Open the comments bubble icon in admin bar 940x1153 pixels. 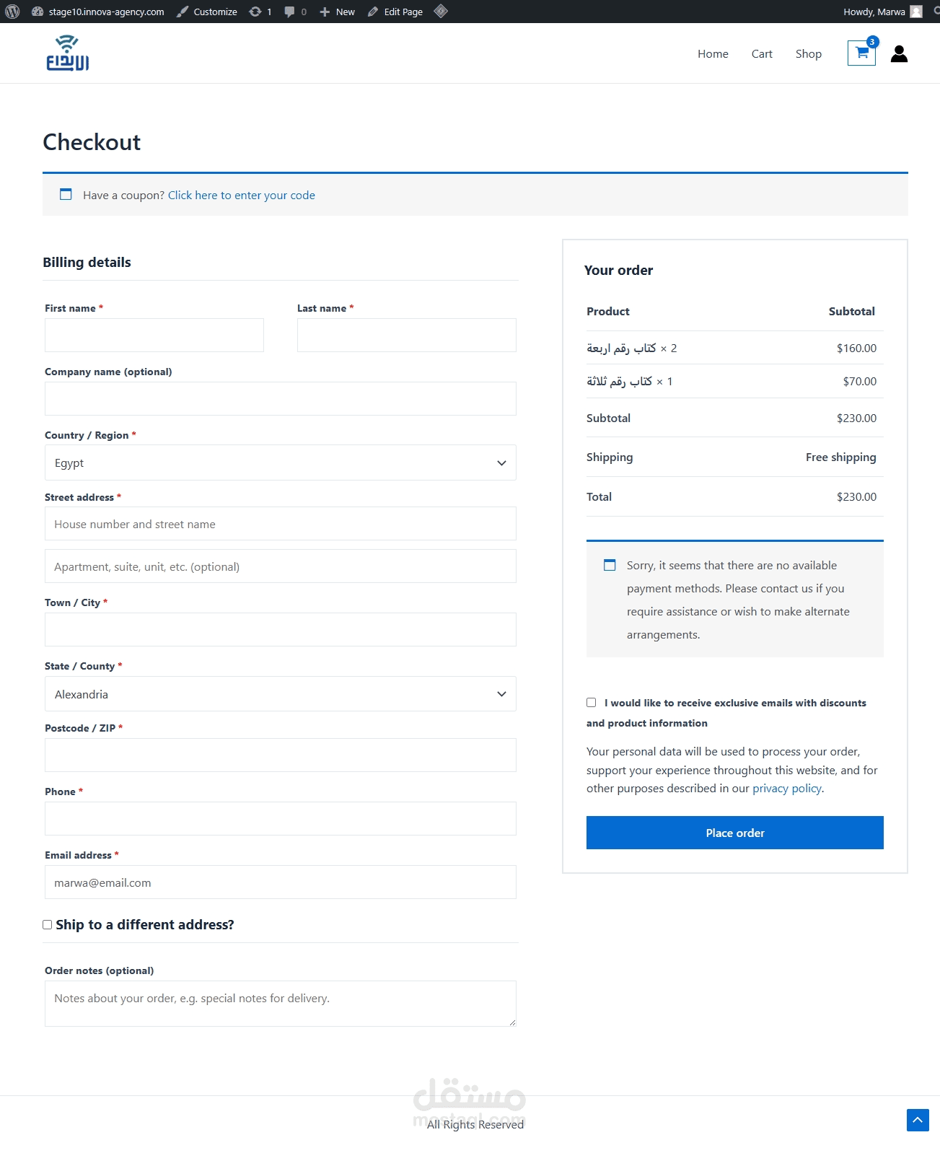[295, 12]
